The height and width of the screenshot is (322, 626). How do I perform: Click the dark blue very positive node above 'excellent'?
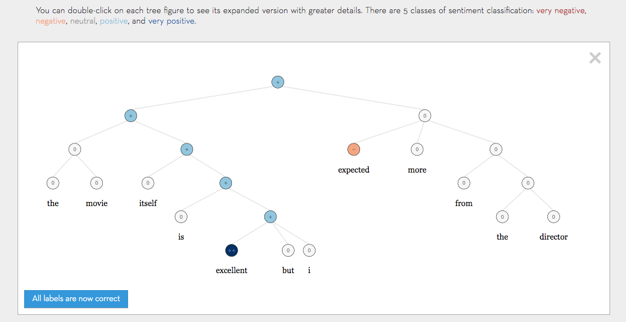click(x=231, y=251)
